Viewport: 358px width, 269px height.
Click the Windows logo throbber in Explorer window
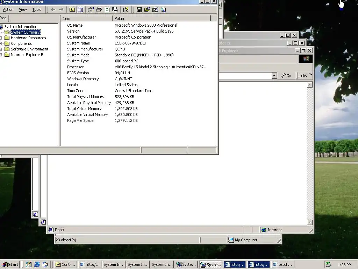pos(306,59)
